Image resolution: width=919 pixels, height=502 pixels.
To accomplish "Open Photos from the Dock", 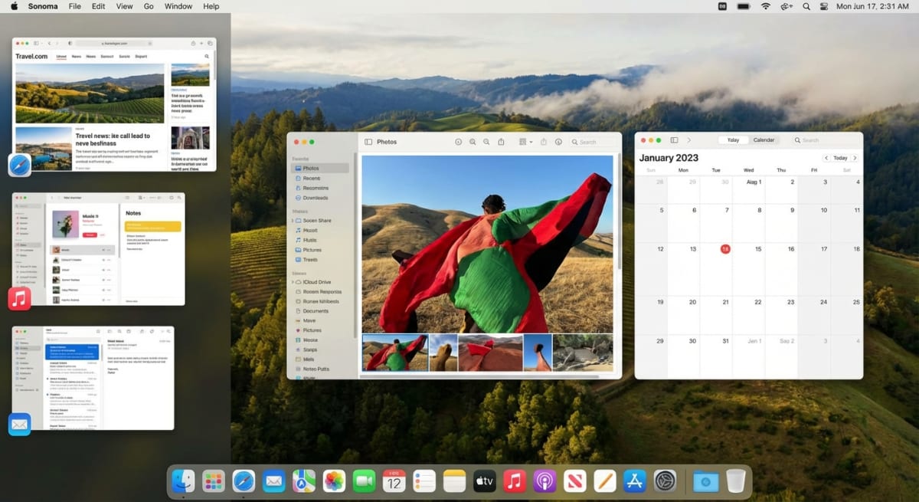I will [334, 481].
